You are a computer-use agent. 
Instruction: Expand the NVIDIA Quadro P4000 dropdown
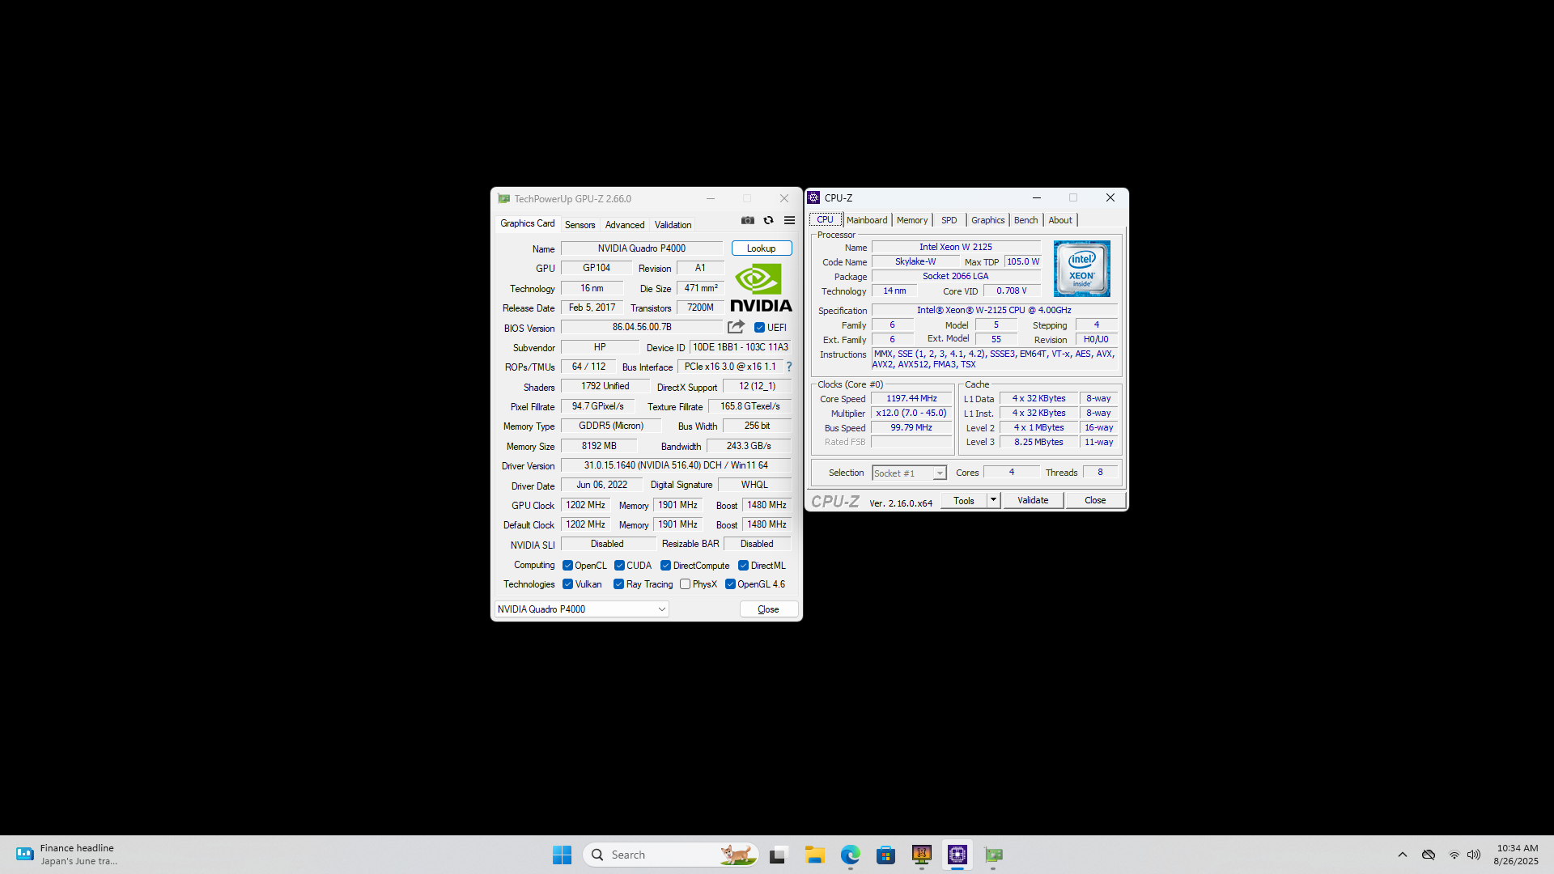[x=661, y=609]
